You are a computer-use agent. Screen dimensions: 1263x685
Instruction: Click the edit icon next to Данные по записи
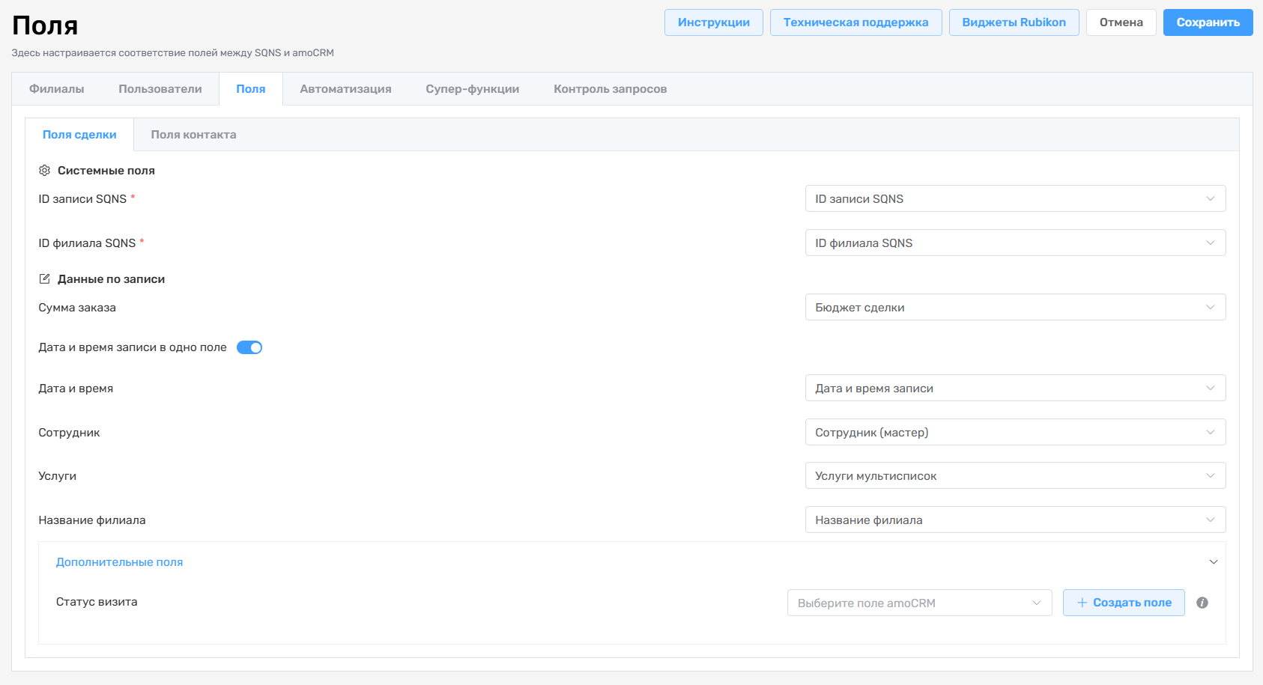(44, 278)
